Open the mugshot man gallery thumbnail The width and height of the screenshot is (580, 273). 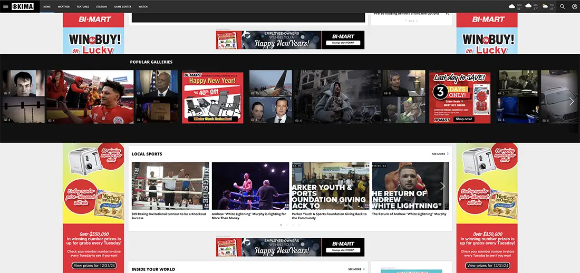tap(24, 83)
